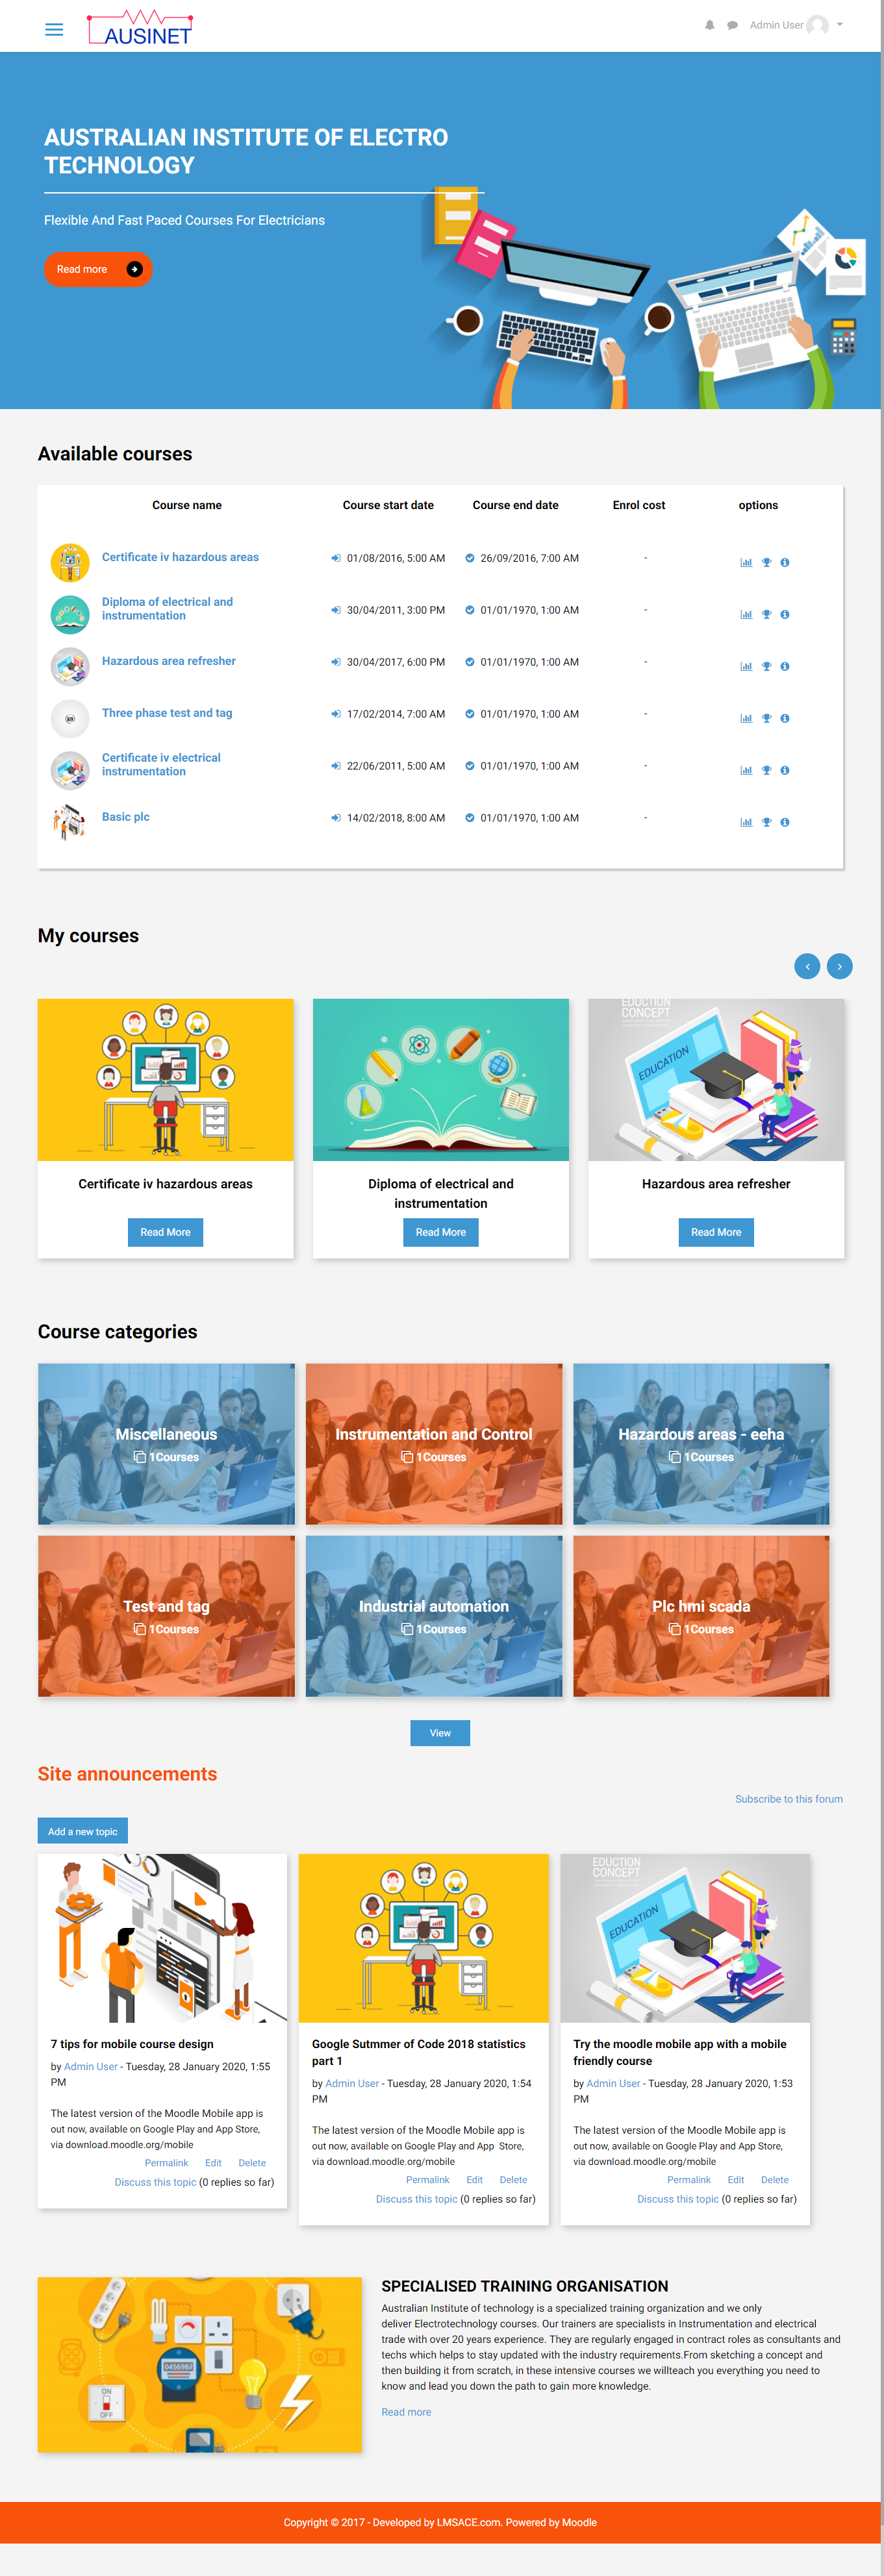
Task: Click Add a new topic button
Action: point(83,1831)
